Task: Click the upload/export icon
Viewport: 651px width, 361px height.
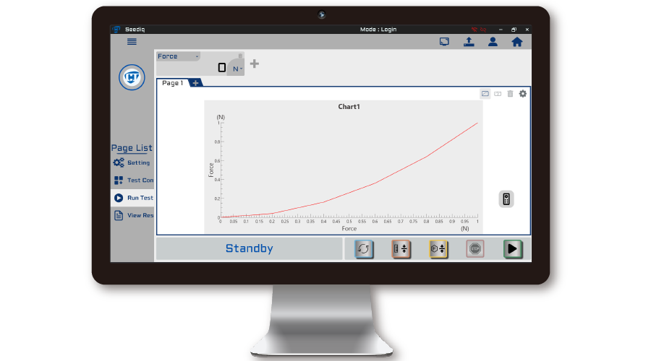Action: (x=469, y=42)
